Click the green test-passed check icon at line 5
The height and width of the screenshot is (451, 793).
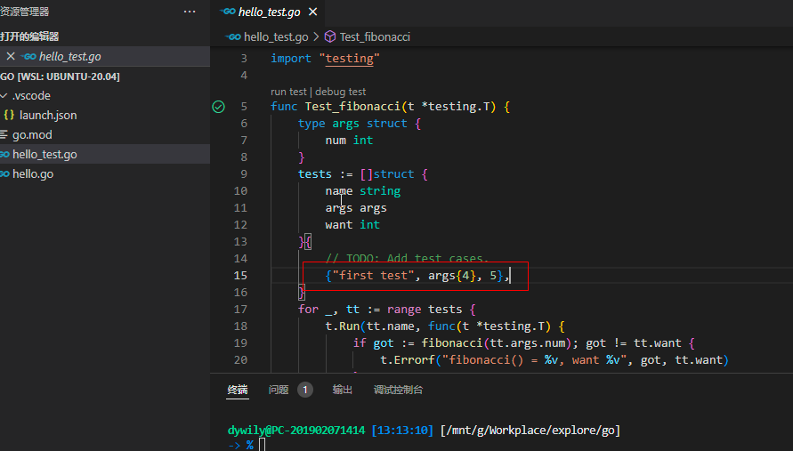pyautogui.click(x=218, y=107)
